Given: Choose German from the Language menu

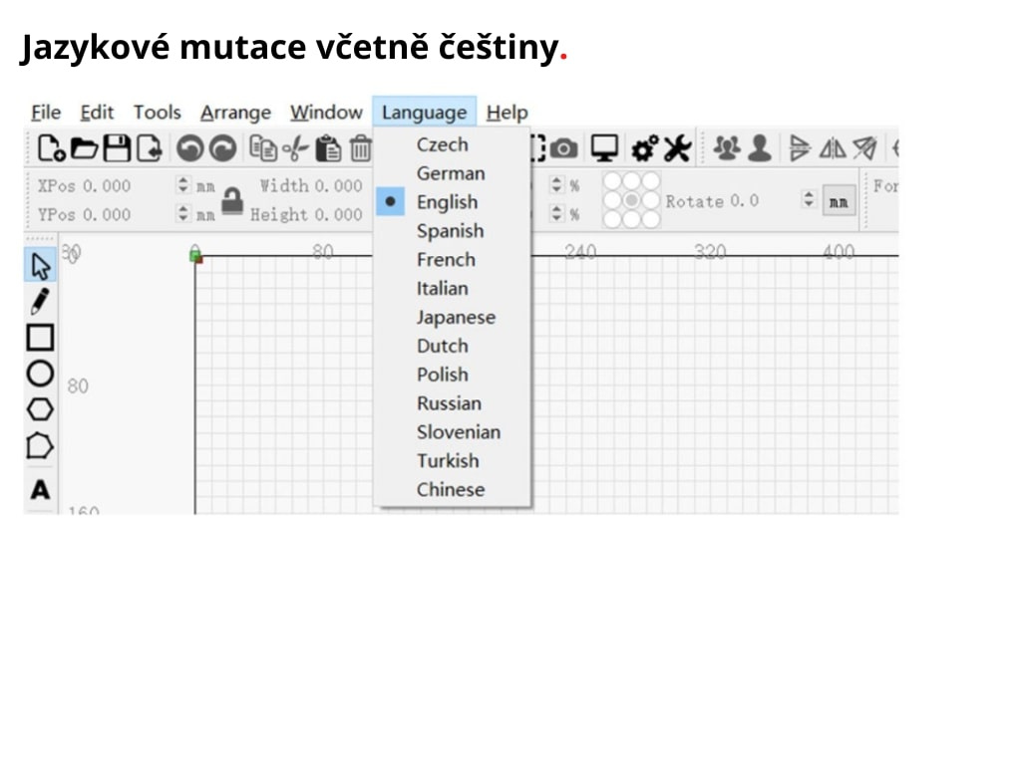Looking at the screenshot, I should (453, 173).
